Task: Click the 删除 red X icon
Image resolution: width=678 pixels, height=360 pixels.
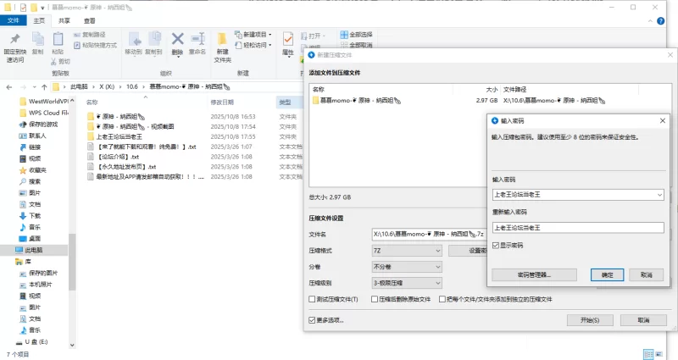Action: [x=177, y=39]
